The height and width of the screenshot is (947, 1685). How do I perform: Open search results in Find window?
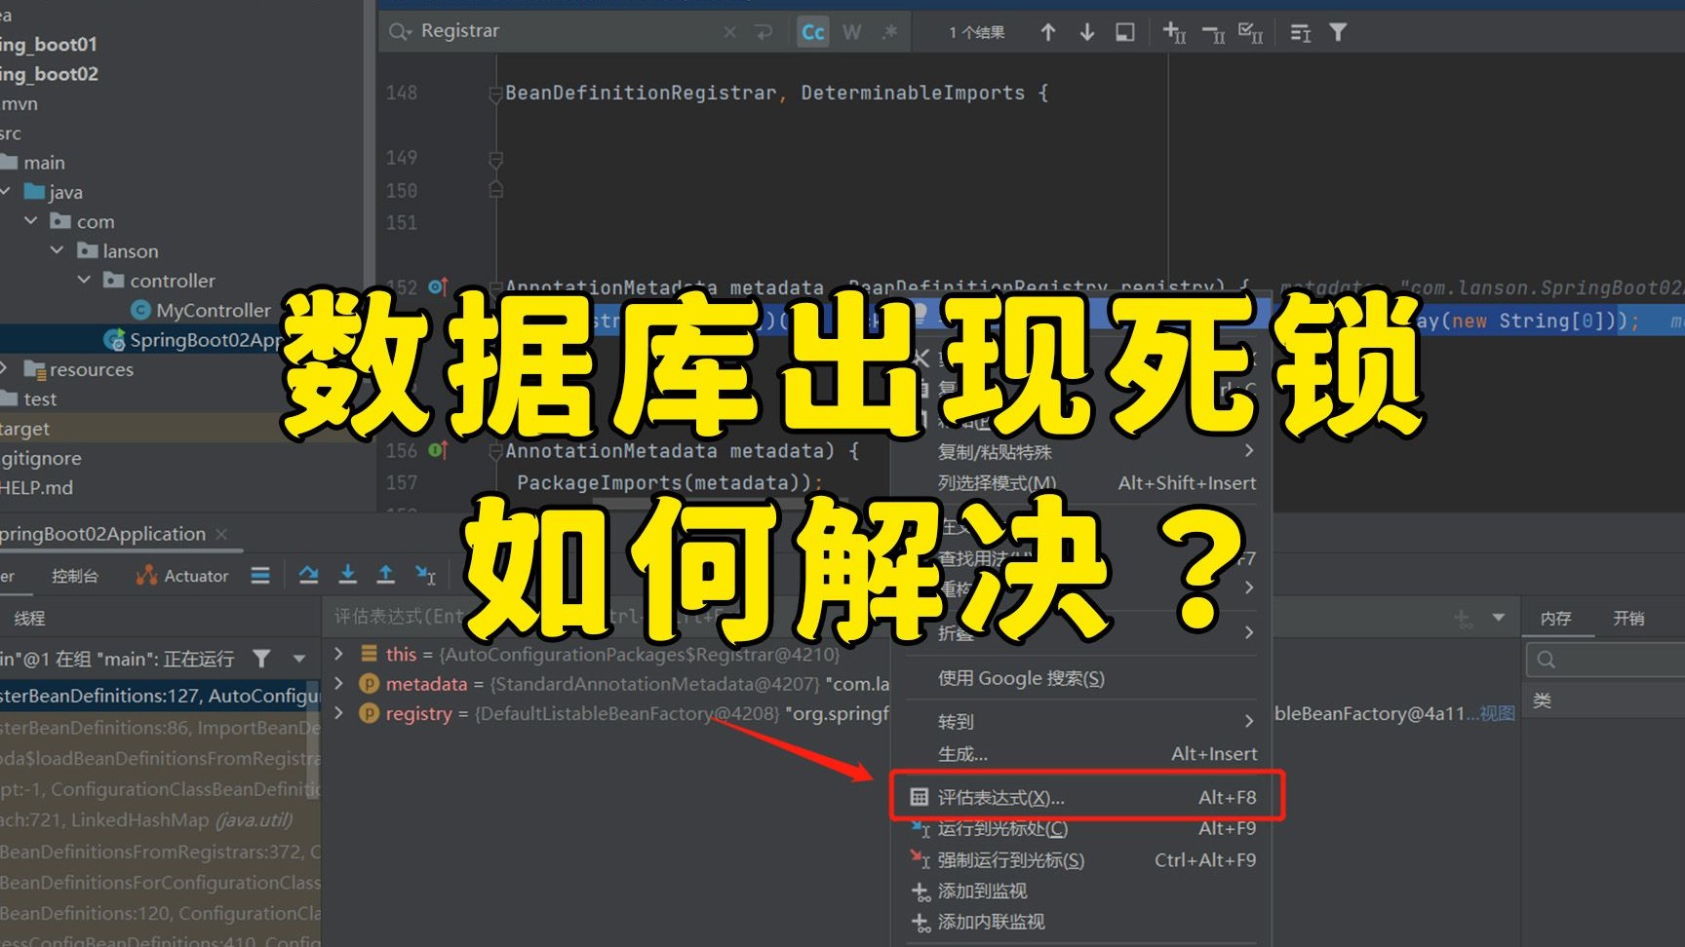click(x=1300, y=32)
